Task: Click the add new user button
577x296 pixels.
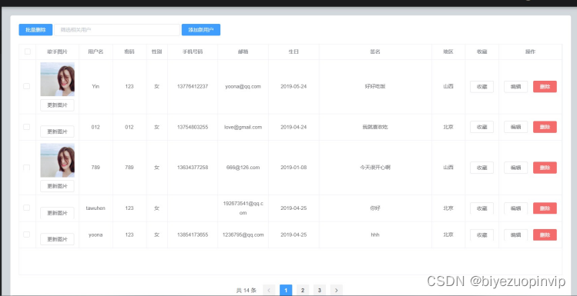Action: pyautogui.click(x=201, y=30)
